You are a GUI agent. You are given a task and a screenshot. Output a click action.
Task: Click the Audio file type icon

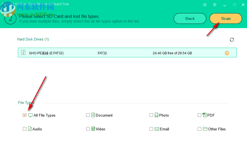[30, 129]
